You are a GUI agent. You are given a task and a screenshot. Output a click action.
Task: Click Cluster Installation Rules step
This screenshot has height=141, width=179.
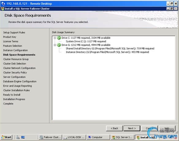pos(17,90)
